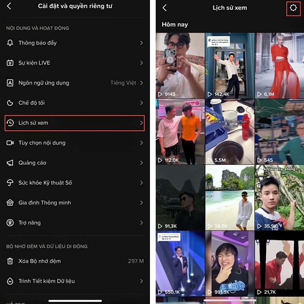The width and height of the screenshot is (304, 304).
Task: Tap the trash icon for Xóa Bộ nhớ đệm
Action: [x=10, y=261]
